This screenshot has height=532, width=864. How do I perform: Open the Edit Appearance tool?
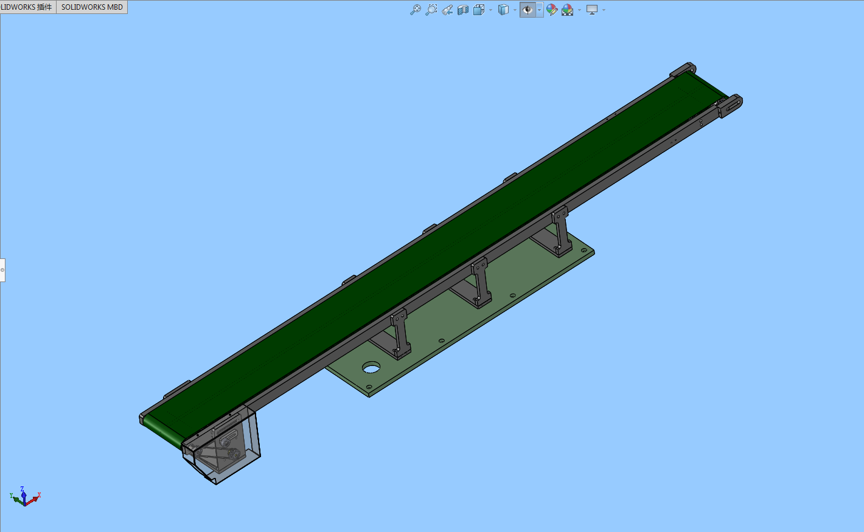[552, 10]
